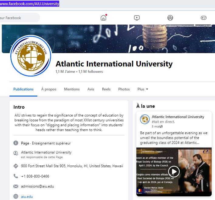215x200 pixels.
Task: Open the Video (Watch) icon
Action: (x=137, y=18)
